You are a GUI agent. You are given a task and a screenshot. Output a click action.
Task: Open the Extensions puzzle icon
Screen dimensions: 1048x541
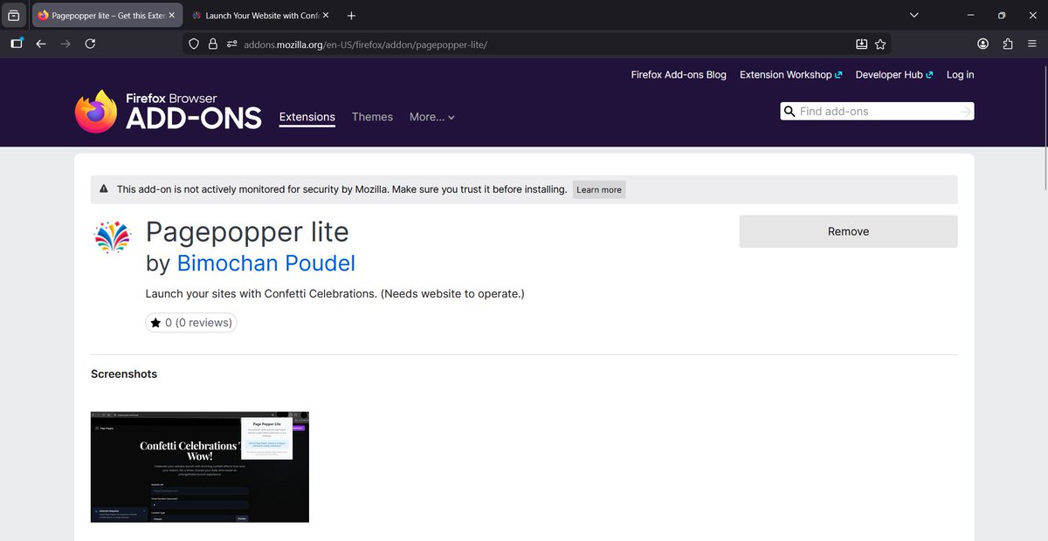point(1008,44)
